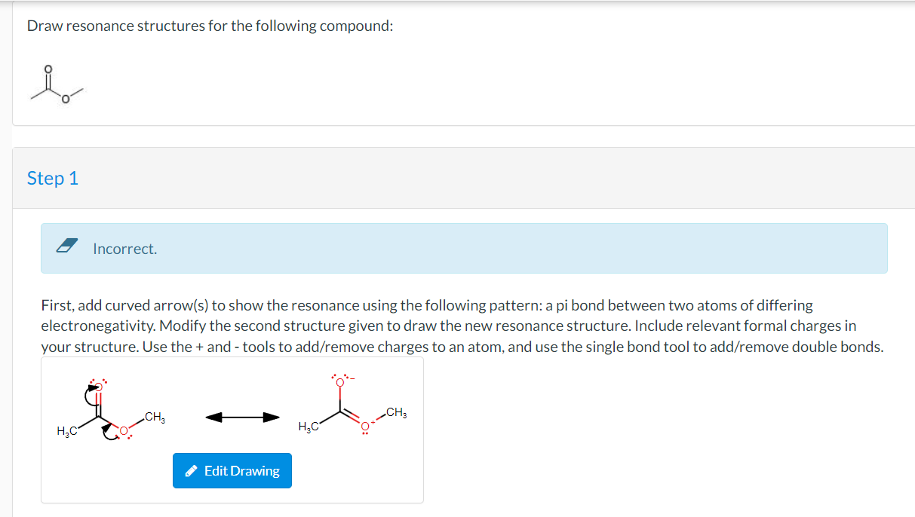Expand the Step 1 section
The height and width of the screenshot is (517, 915).
[53, 178]
